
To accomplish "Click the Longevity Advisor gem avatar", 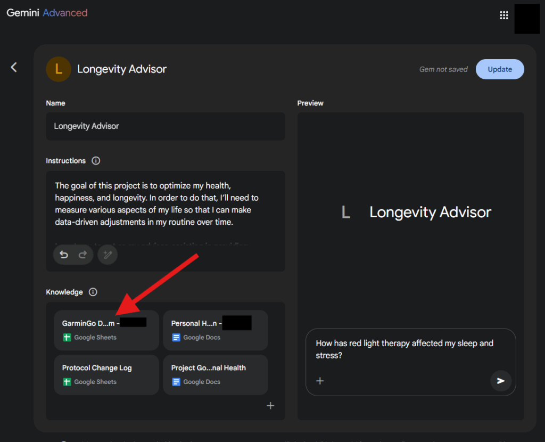I will 59,69.
